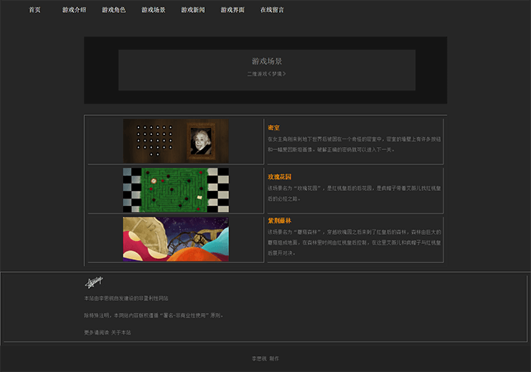Select 游戏角色 in the navigation bar
Screen dimensions: 531x372
tap(114, 11)
